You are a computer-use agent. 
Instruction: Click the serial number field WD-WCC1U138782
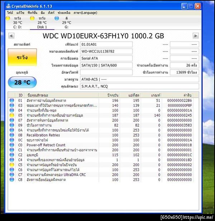click(x=106, y=51)
